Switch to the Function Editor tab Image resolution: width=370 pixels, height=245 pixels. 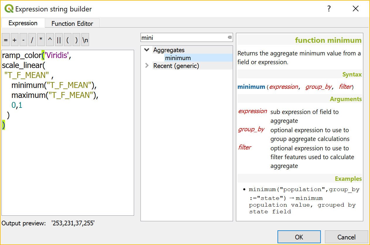coord(72,23)
